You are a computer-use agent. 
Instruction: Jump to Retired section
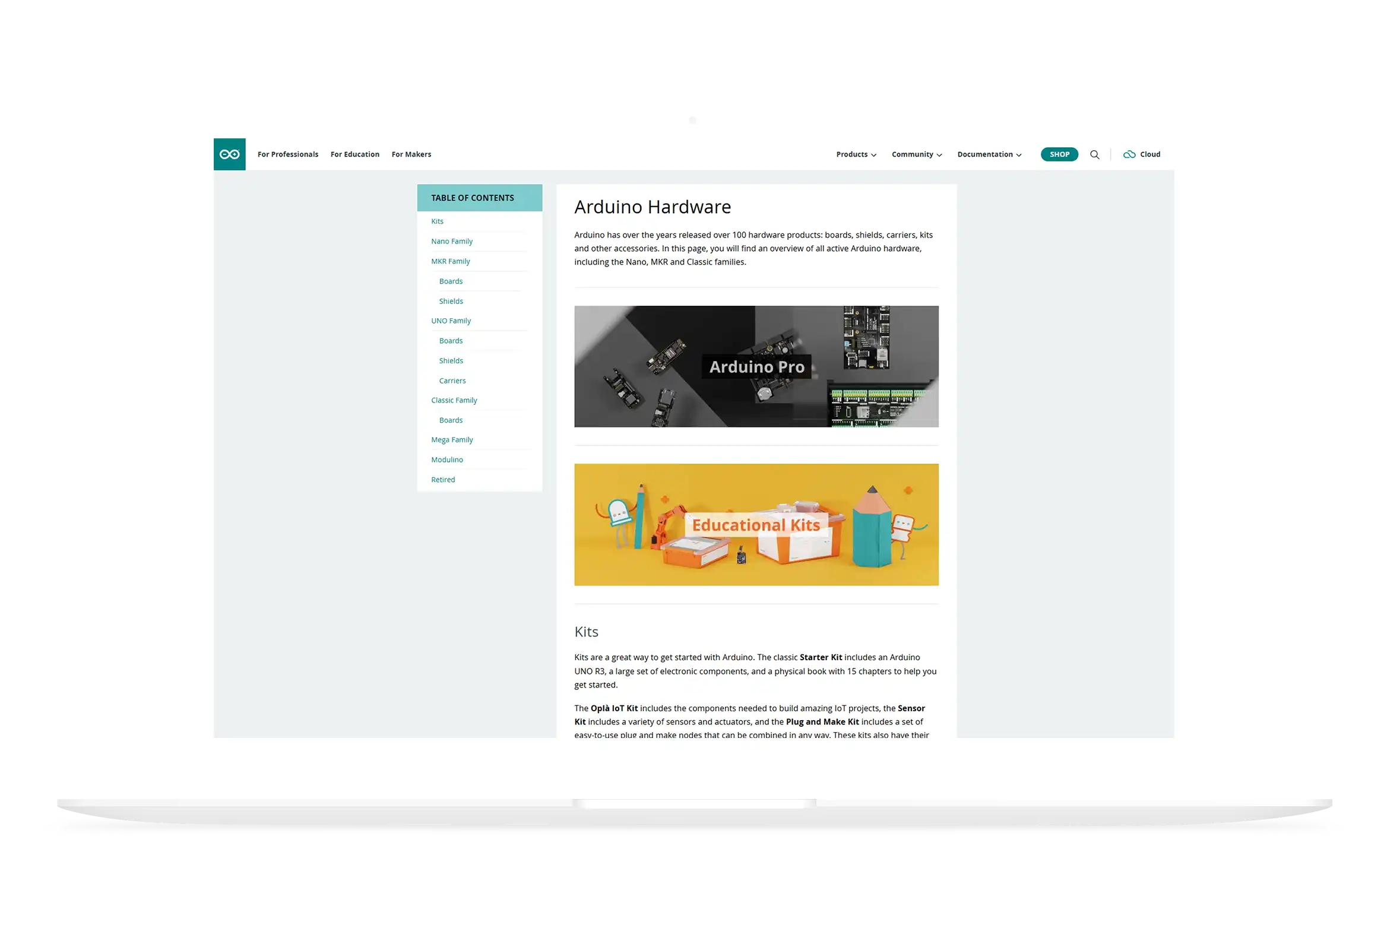pos(443,480)
